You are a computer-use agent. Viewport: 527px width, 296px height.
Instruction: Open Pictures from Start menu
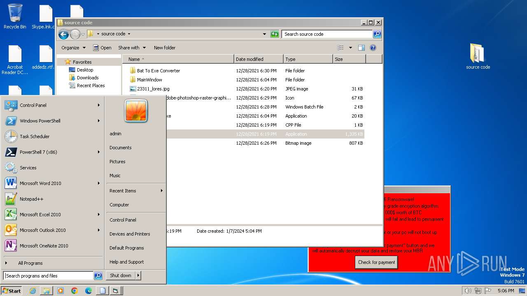coord(117,162)
